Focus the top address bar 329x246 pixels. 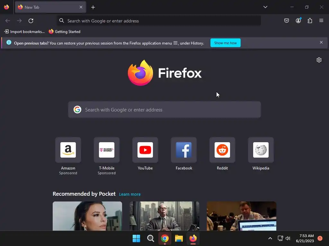point(159,21)
